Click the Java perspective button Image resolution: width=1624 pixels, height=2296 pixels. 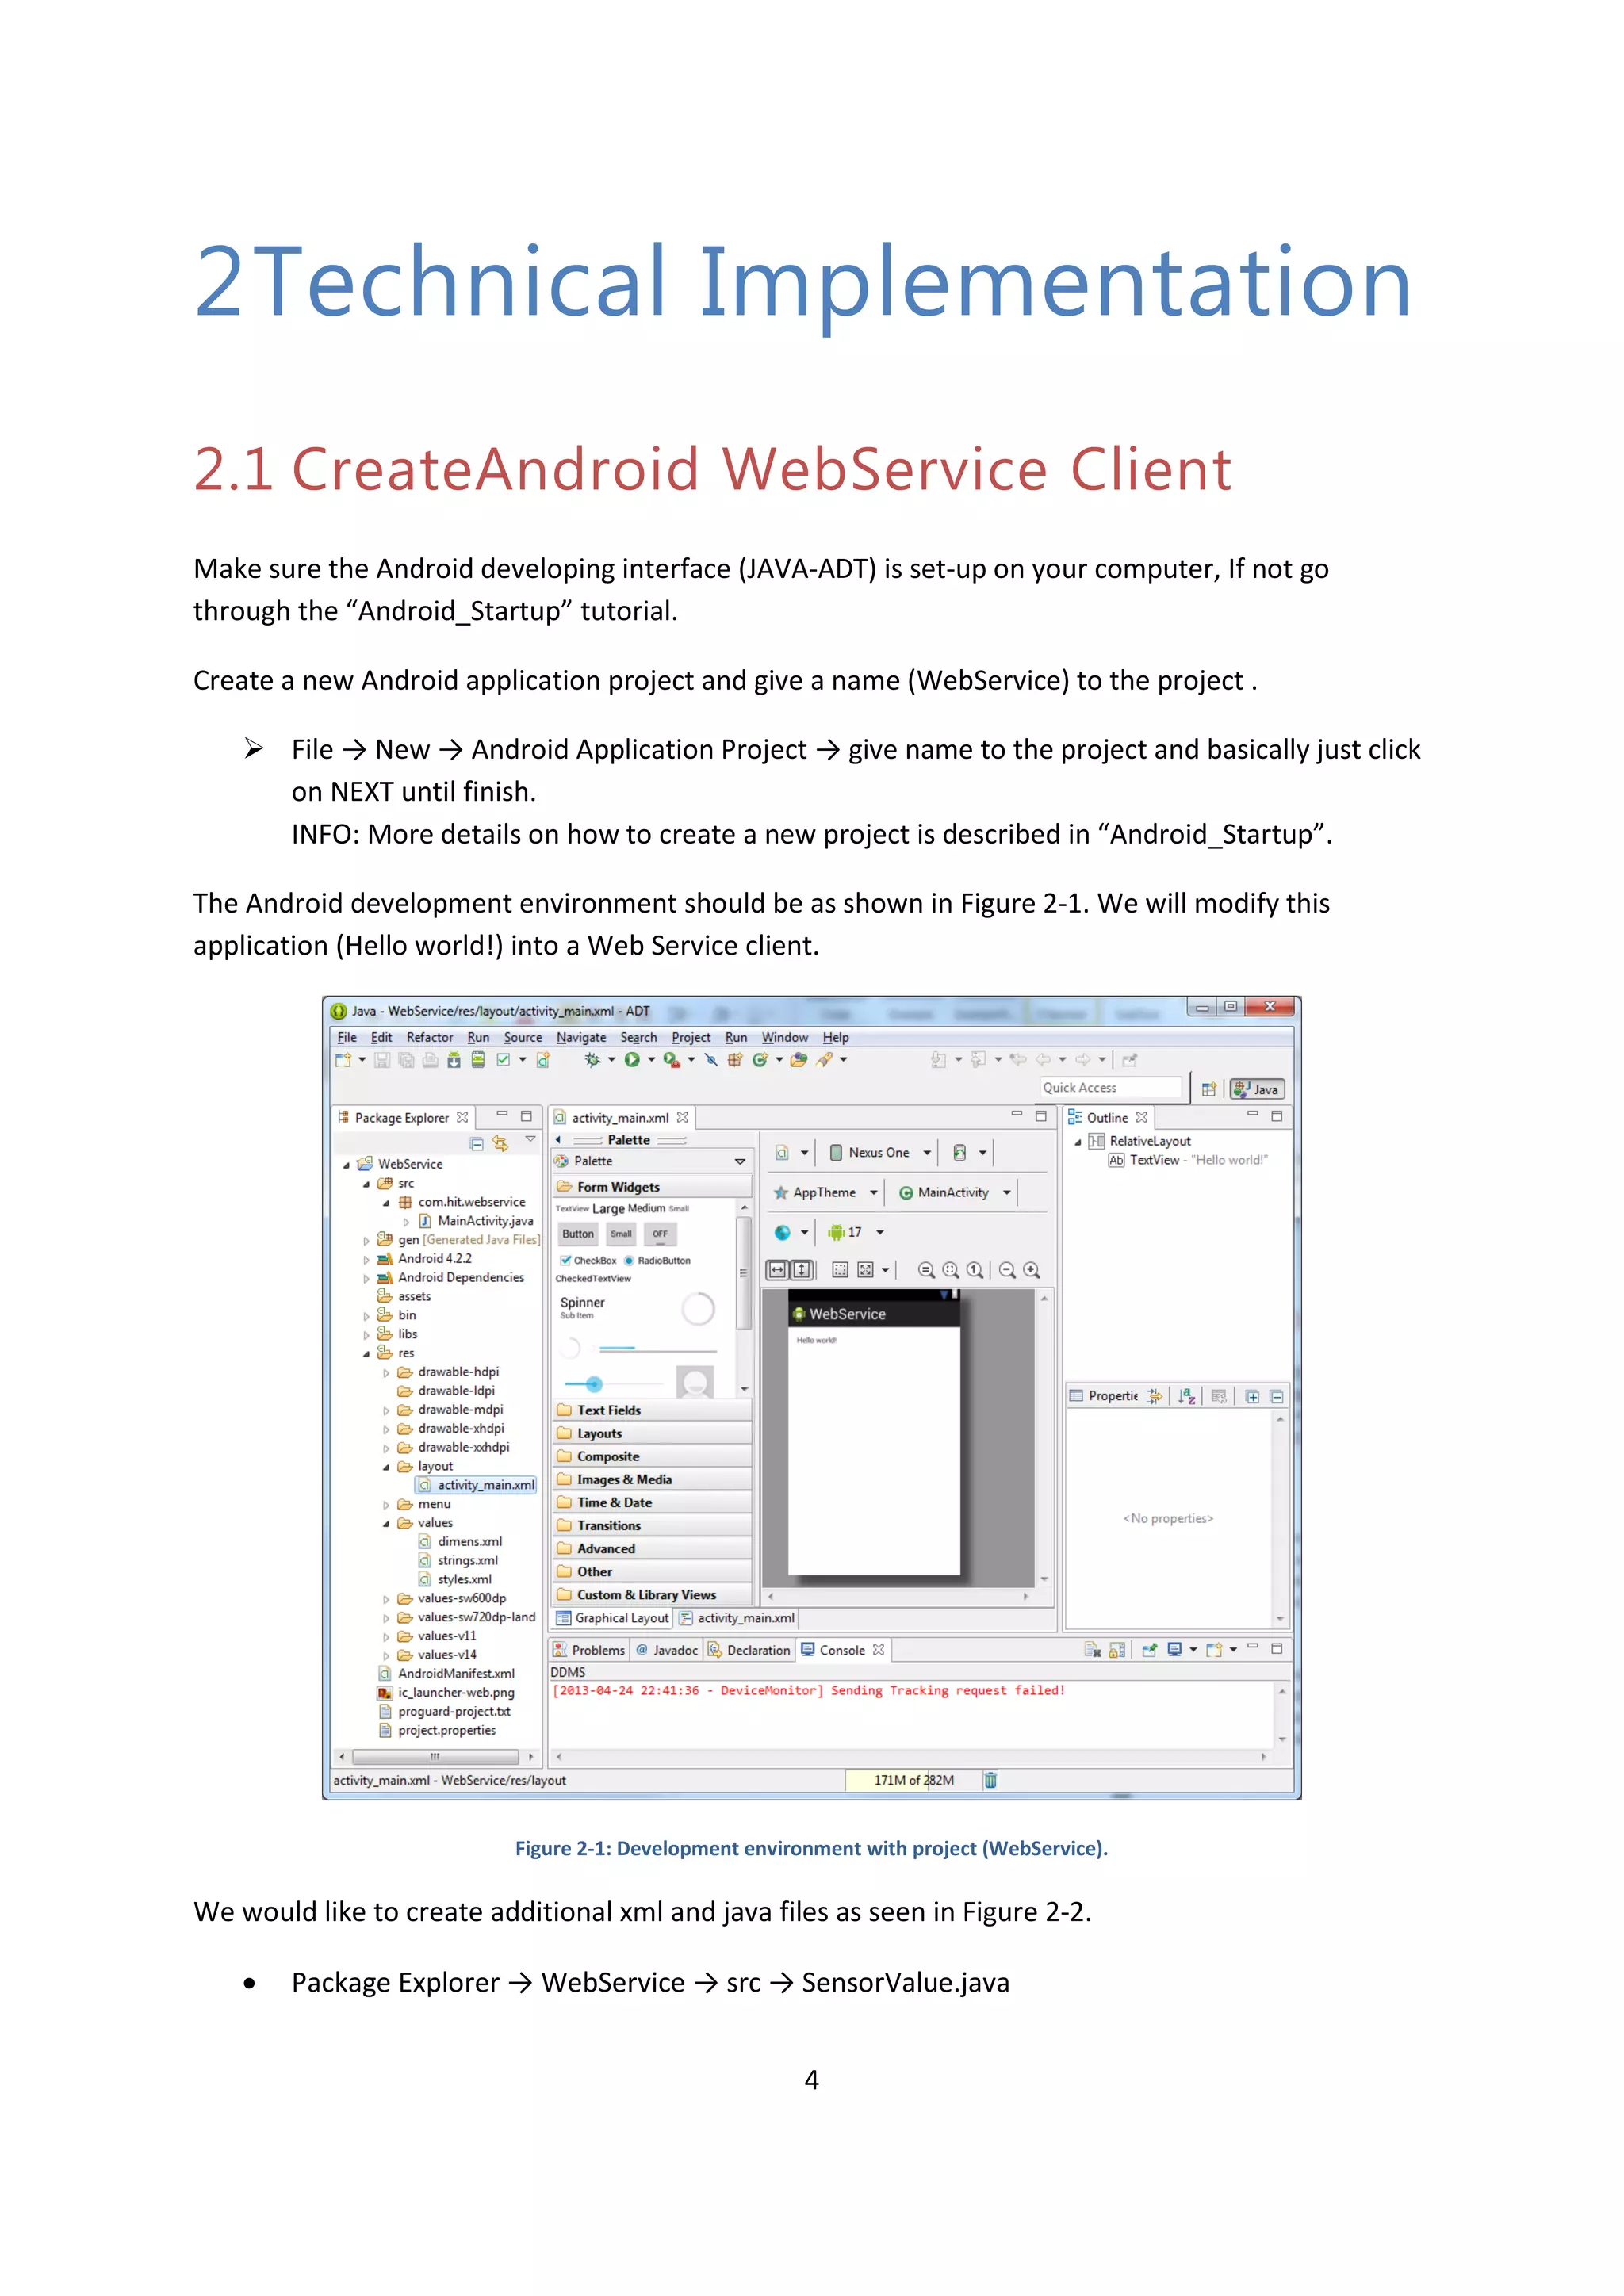click(x=1257, y=1089)
